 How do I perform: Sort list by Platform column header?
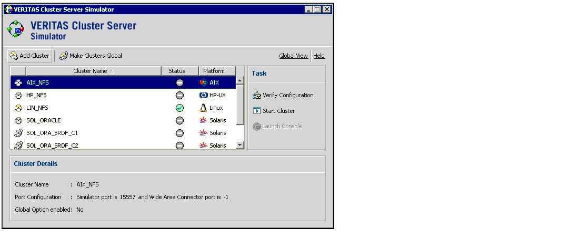[214, 71]
